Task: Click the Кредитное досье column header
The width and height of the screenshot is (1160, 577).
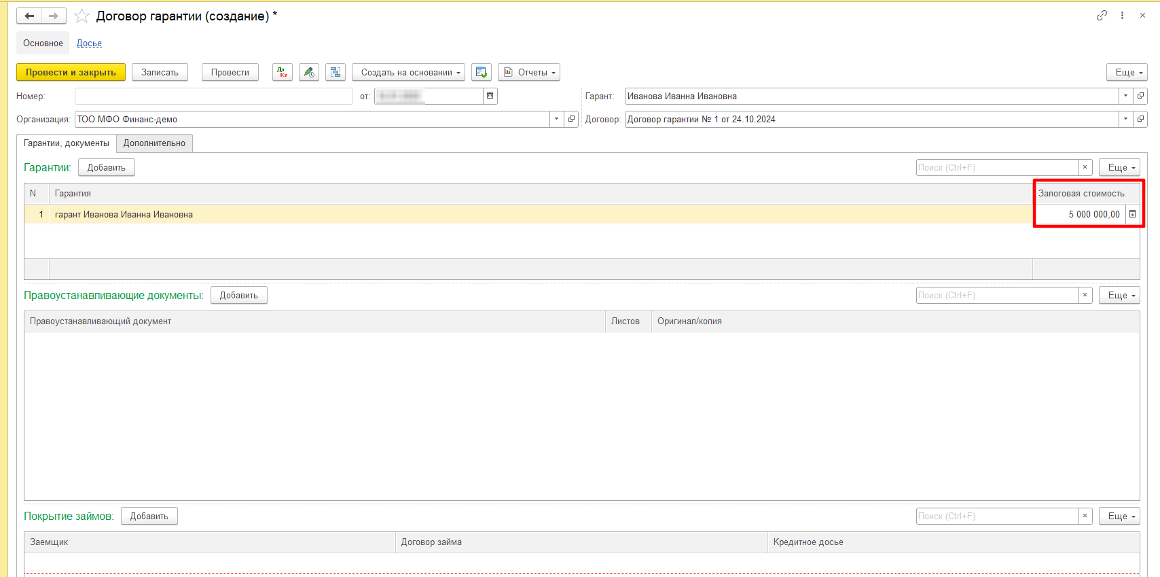Action: coord(954,542)
